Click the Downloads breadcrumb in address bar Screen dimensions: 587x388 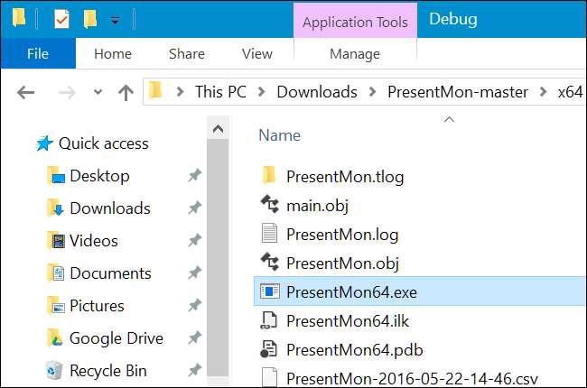pos(316,92)
